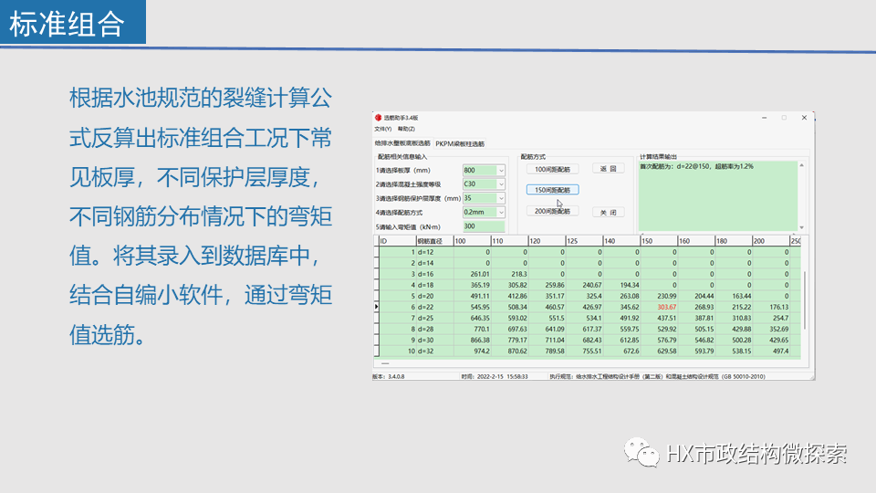876x493 pixels.
Task: Expand the slab thickness 800 dropdown
Action: point(501,171)
